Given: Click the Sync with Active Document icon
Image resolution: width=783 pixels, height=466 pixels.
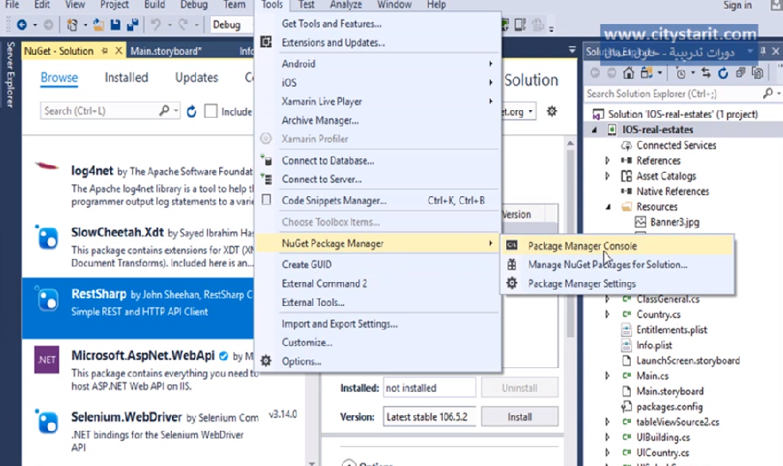Looking at the screenshot, I should 706,73.
